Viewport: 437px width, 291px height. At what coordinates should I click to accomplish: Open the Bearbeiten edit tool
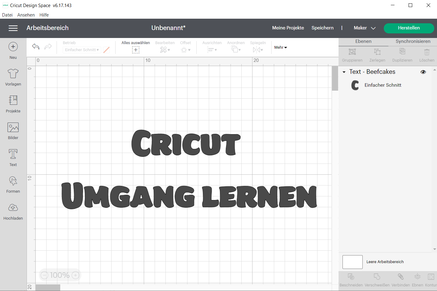pyautogui.click(x=165, y=50)
